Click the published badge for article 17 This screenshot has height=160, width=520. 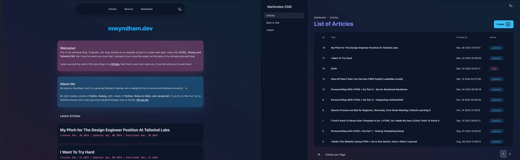coord(496,58)
